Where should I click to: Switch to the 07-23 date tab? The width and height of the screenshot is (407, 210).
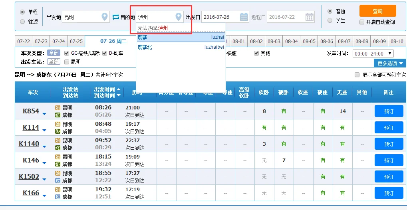[41, 41]
